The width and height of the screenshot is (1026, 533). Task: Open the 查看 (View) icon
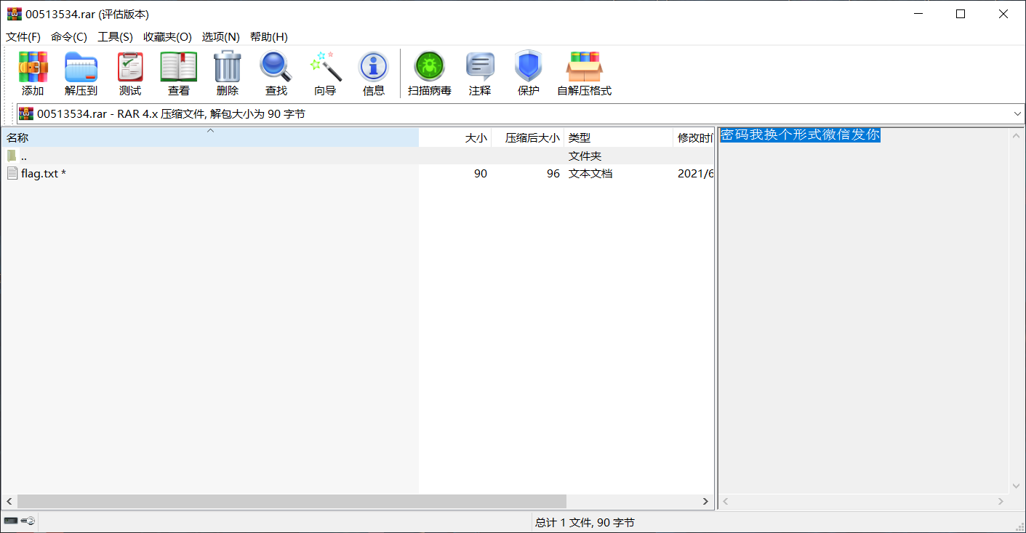pyautogui.click(x=177, y=73)
